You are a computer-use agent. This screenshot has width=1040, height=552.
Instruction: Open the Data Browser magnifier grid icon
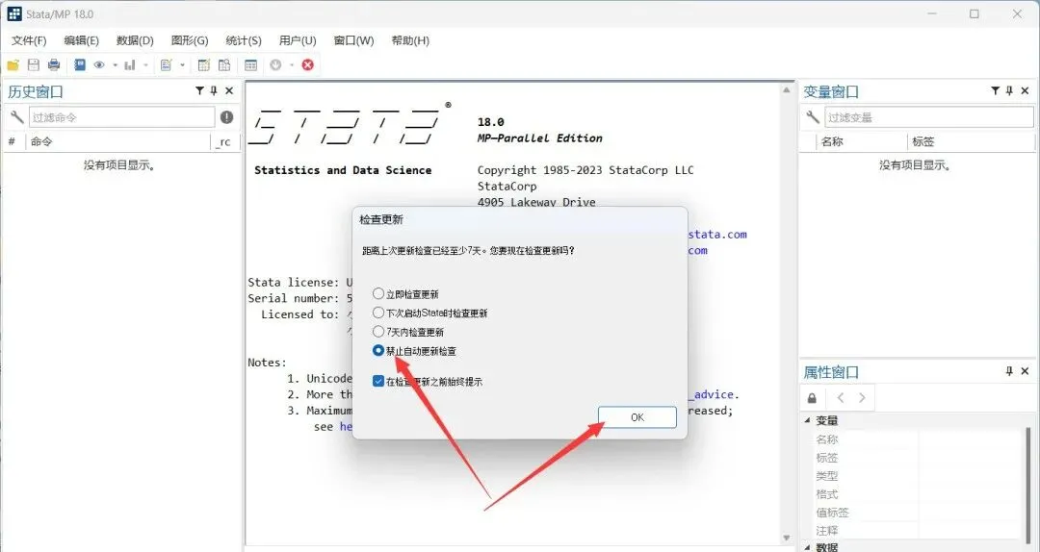(224, 65)
